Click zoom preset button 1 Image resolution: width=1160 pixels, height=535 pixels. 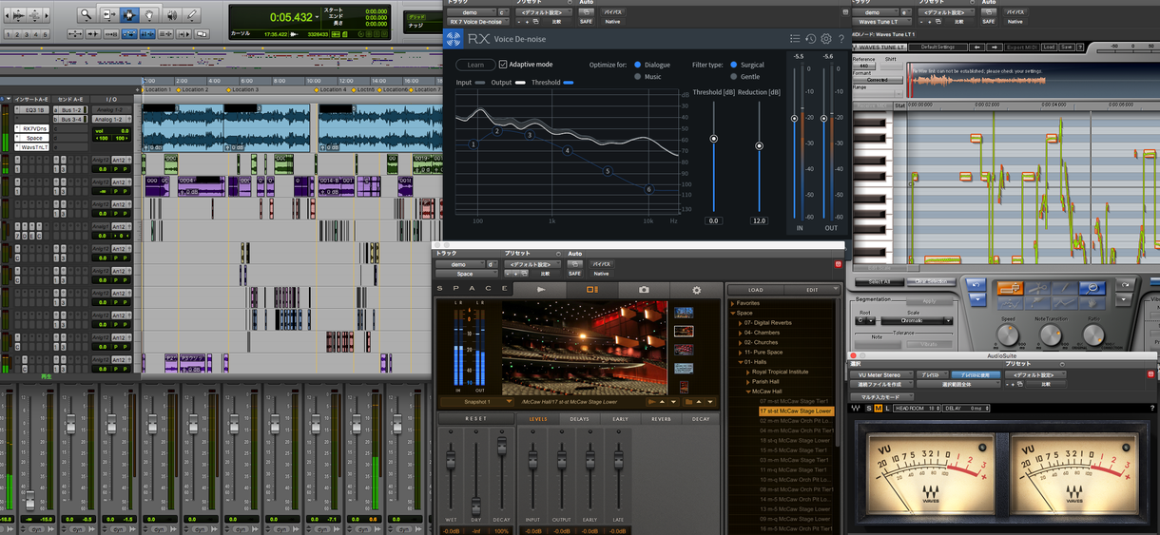8,34
